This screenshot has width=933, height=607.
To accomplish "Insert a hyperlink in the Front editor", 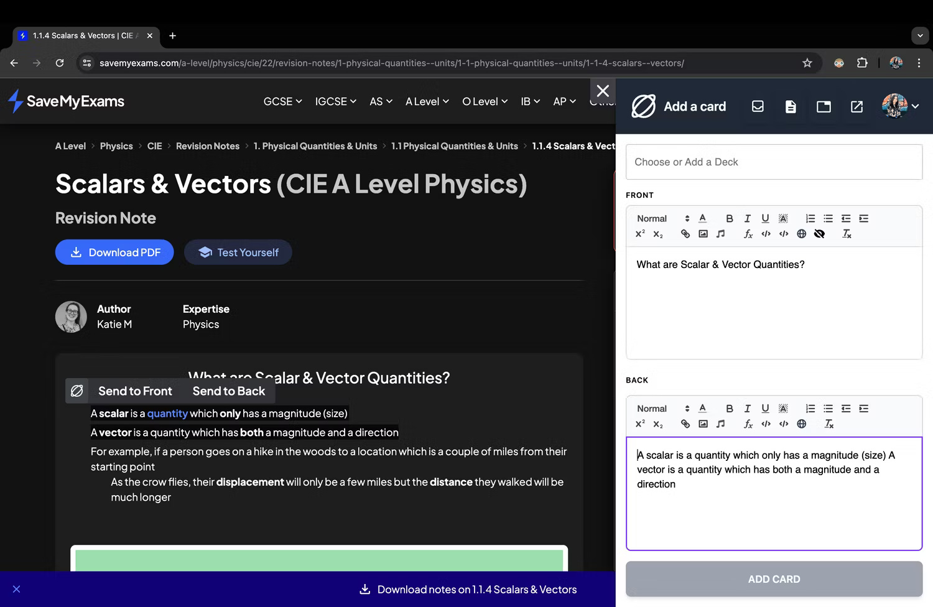I will pyautogui.click(x=685, y=234).
